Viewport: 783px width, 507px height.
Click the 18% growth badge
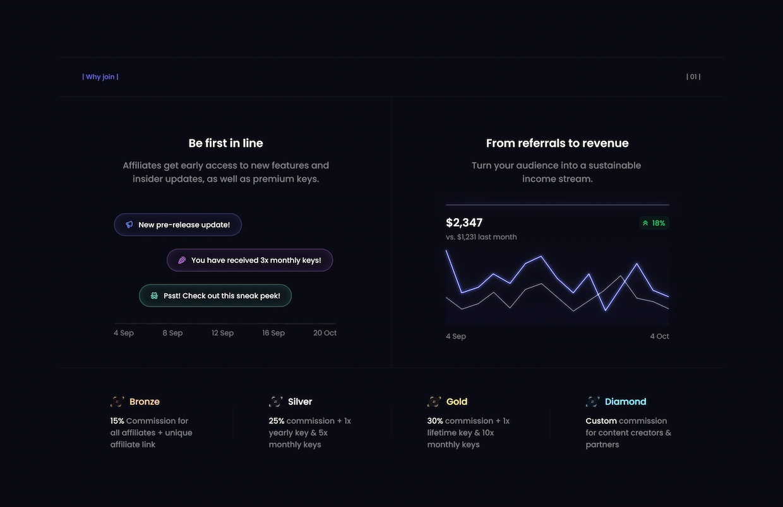click(x=654, y=223)
